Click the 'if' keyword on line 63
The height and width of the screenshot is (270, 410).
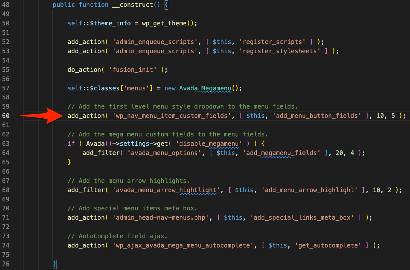[71, 144]
